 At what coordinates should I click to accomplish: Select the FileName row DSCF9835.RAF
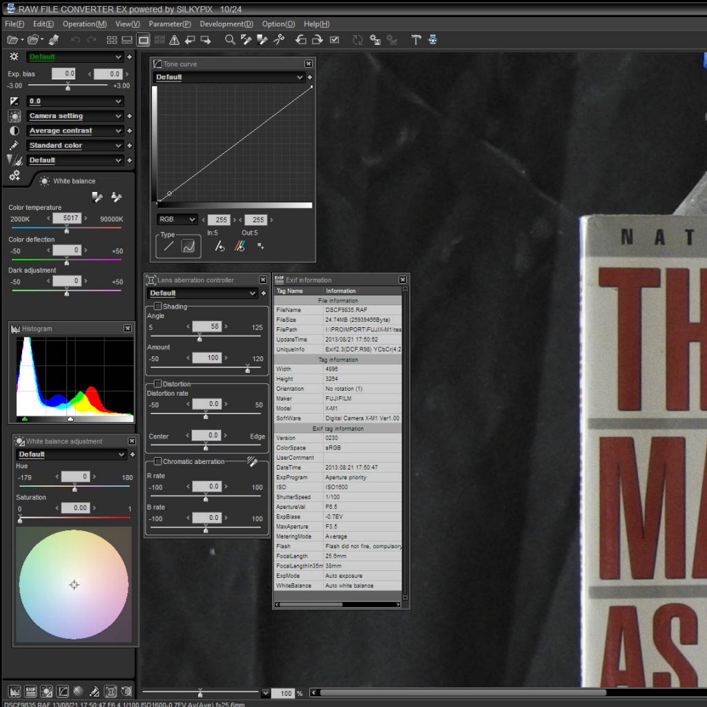(x=338, y=310)
